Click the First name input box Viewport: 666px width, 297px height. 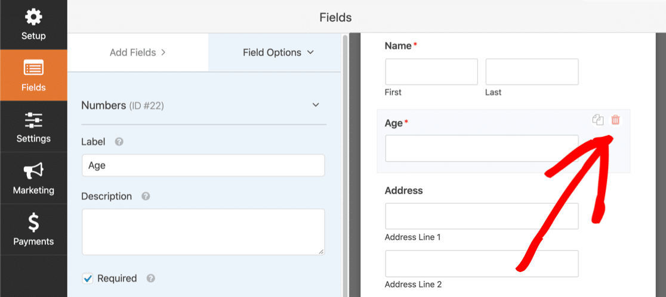[x=431, y=71]
